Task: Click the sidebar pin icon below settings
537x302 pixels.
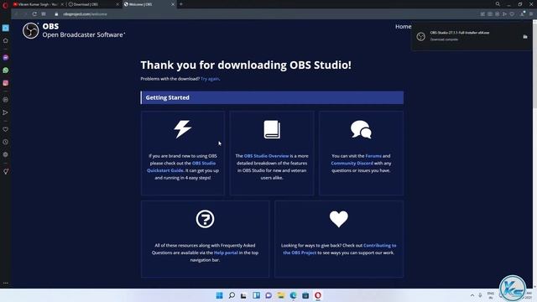Action: (6, 171)
